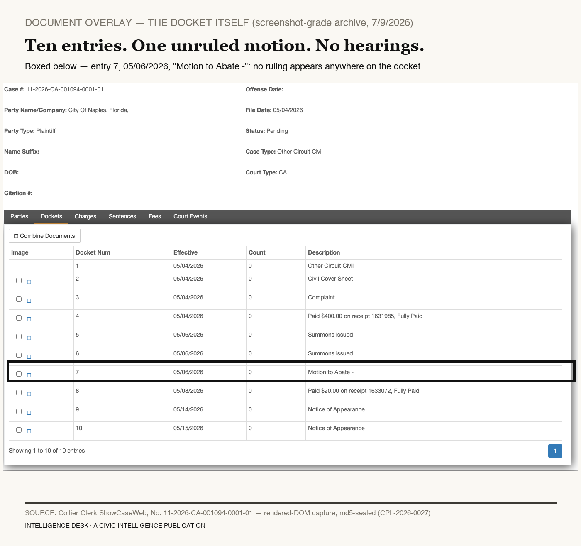Click the 'City Of Naples, Florida,' party name

point(98,110)
